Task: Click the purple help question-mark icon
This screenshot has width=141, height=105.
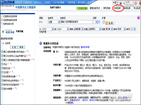Action: (x=138, y=18)
